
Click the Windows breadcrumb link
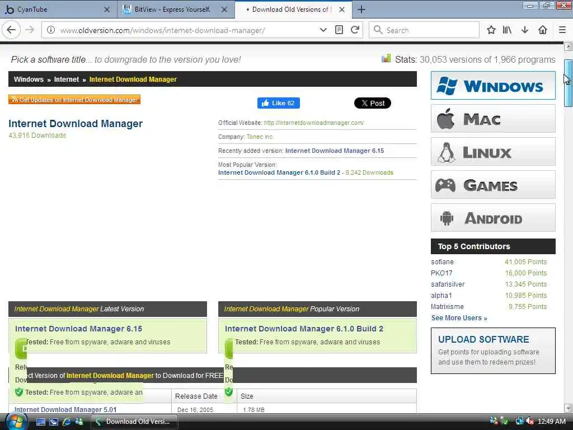click(29, 80)
